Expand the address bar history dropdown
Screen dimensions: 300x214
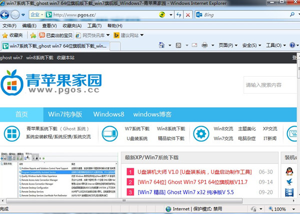[x=171, y=14]
